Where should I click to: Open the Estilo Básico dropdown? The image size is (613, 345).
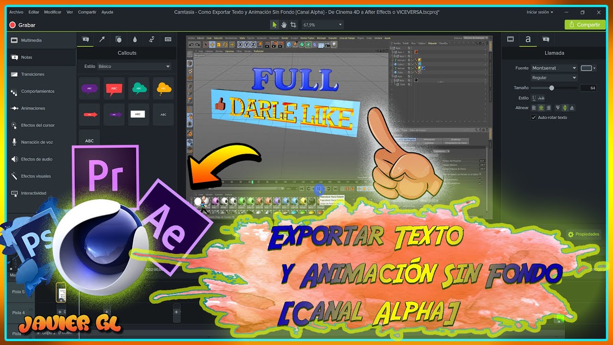(x=134, y=67)
